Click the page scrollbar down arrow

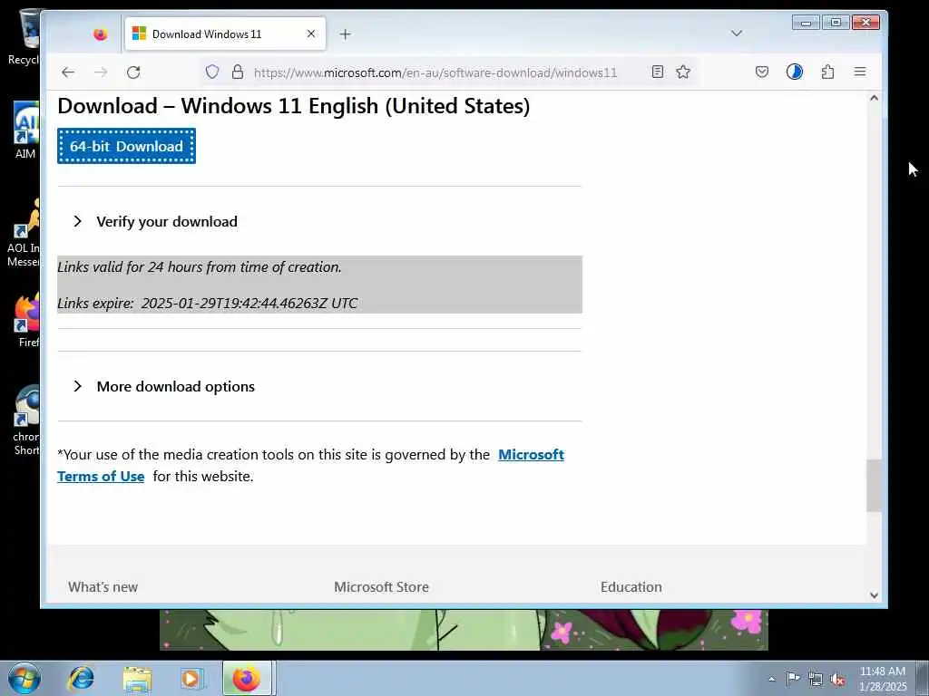click(874, 595)
